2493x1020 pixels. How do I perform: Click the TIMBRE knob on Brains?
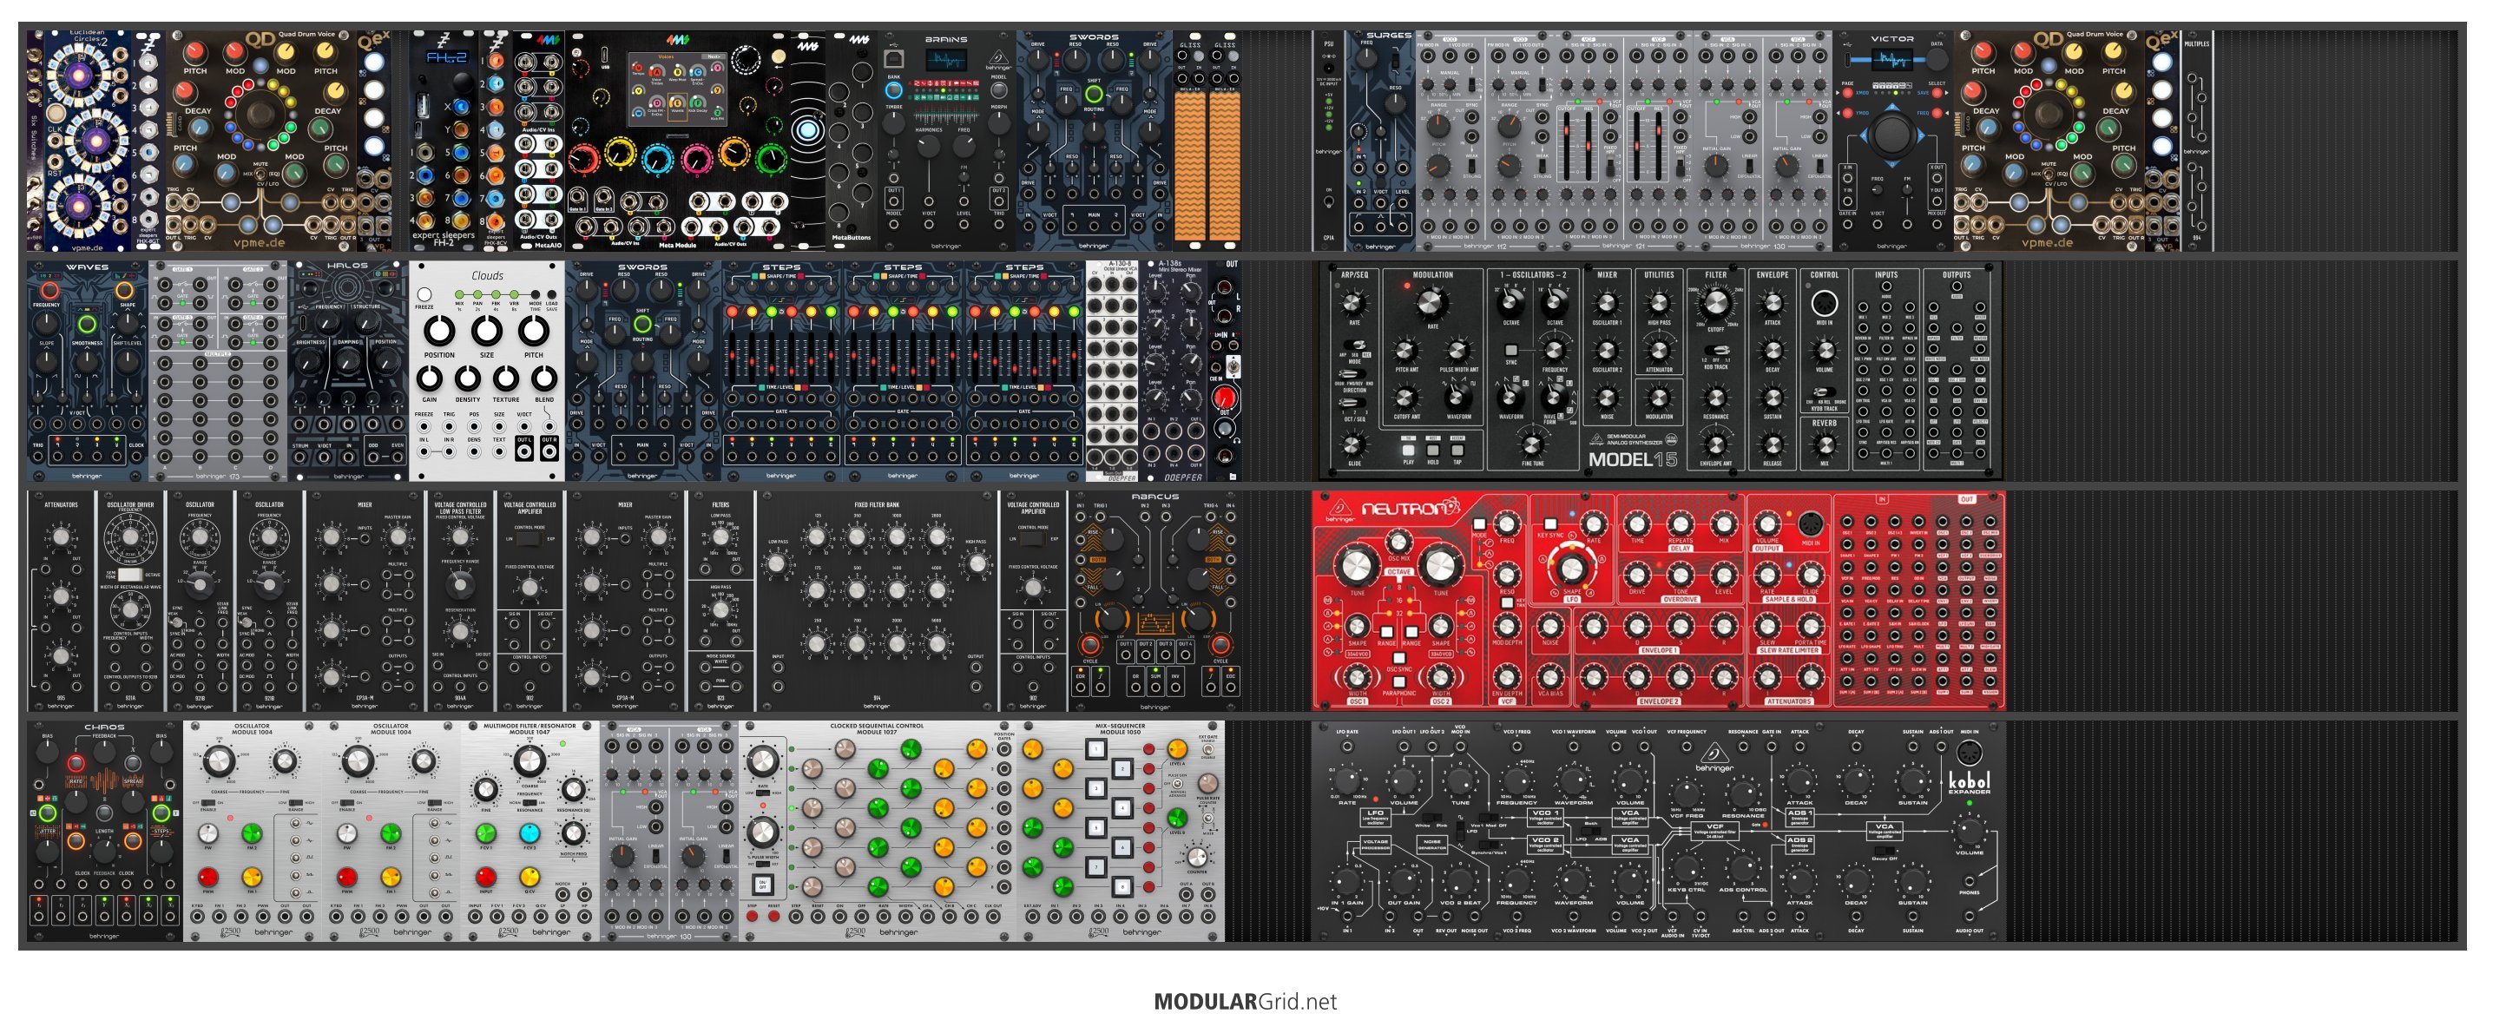(893, 123)
